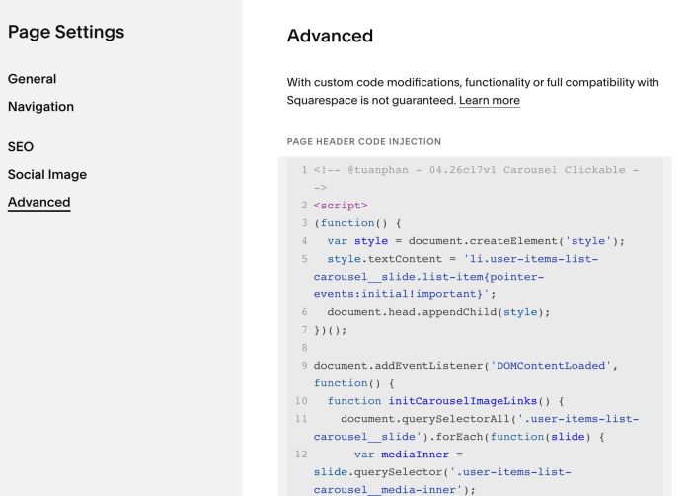
Task: Open the Social Image settings tab
Action: coord(47,175)
